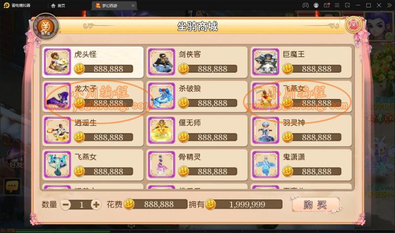The width and height of the screenshot is (395, 233).
Task: Open the emulator gamepad settings icon
Action: pos(305,5)
